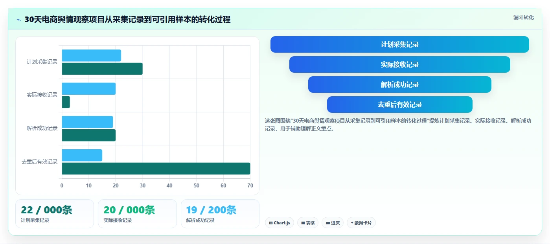This screenshot has height=244, width=550.
Task: Click the 计划采集记录 chart axis label
Action: [x=42, y=62]
